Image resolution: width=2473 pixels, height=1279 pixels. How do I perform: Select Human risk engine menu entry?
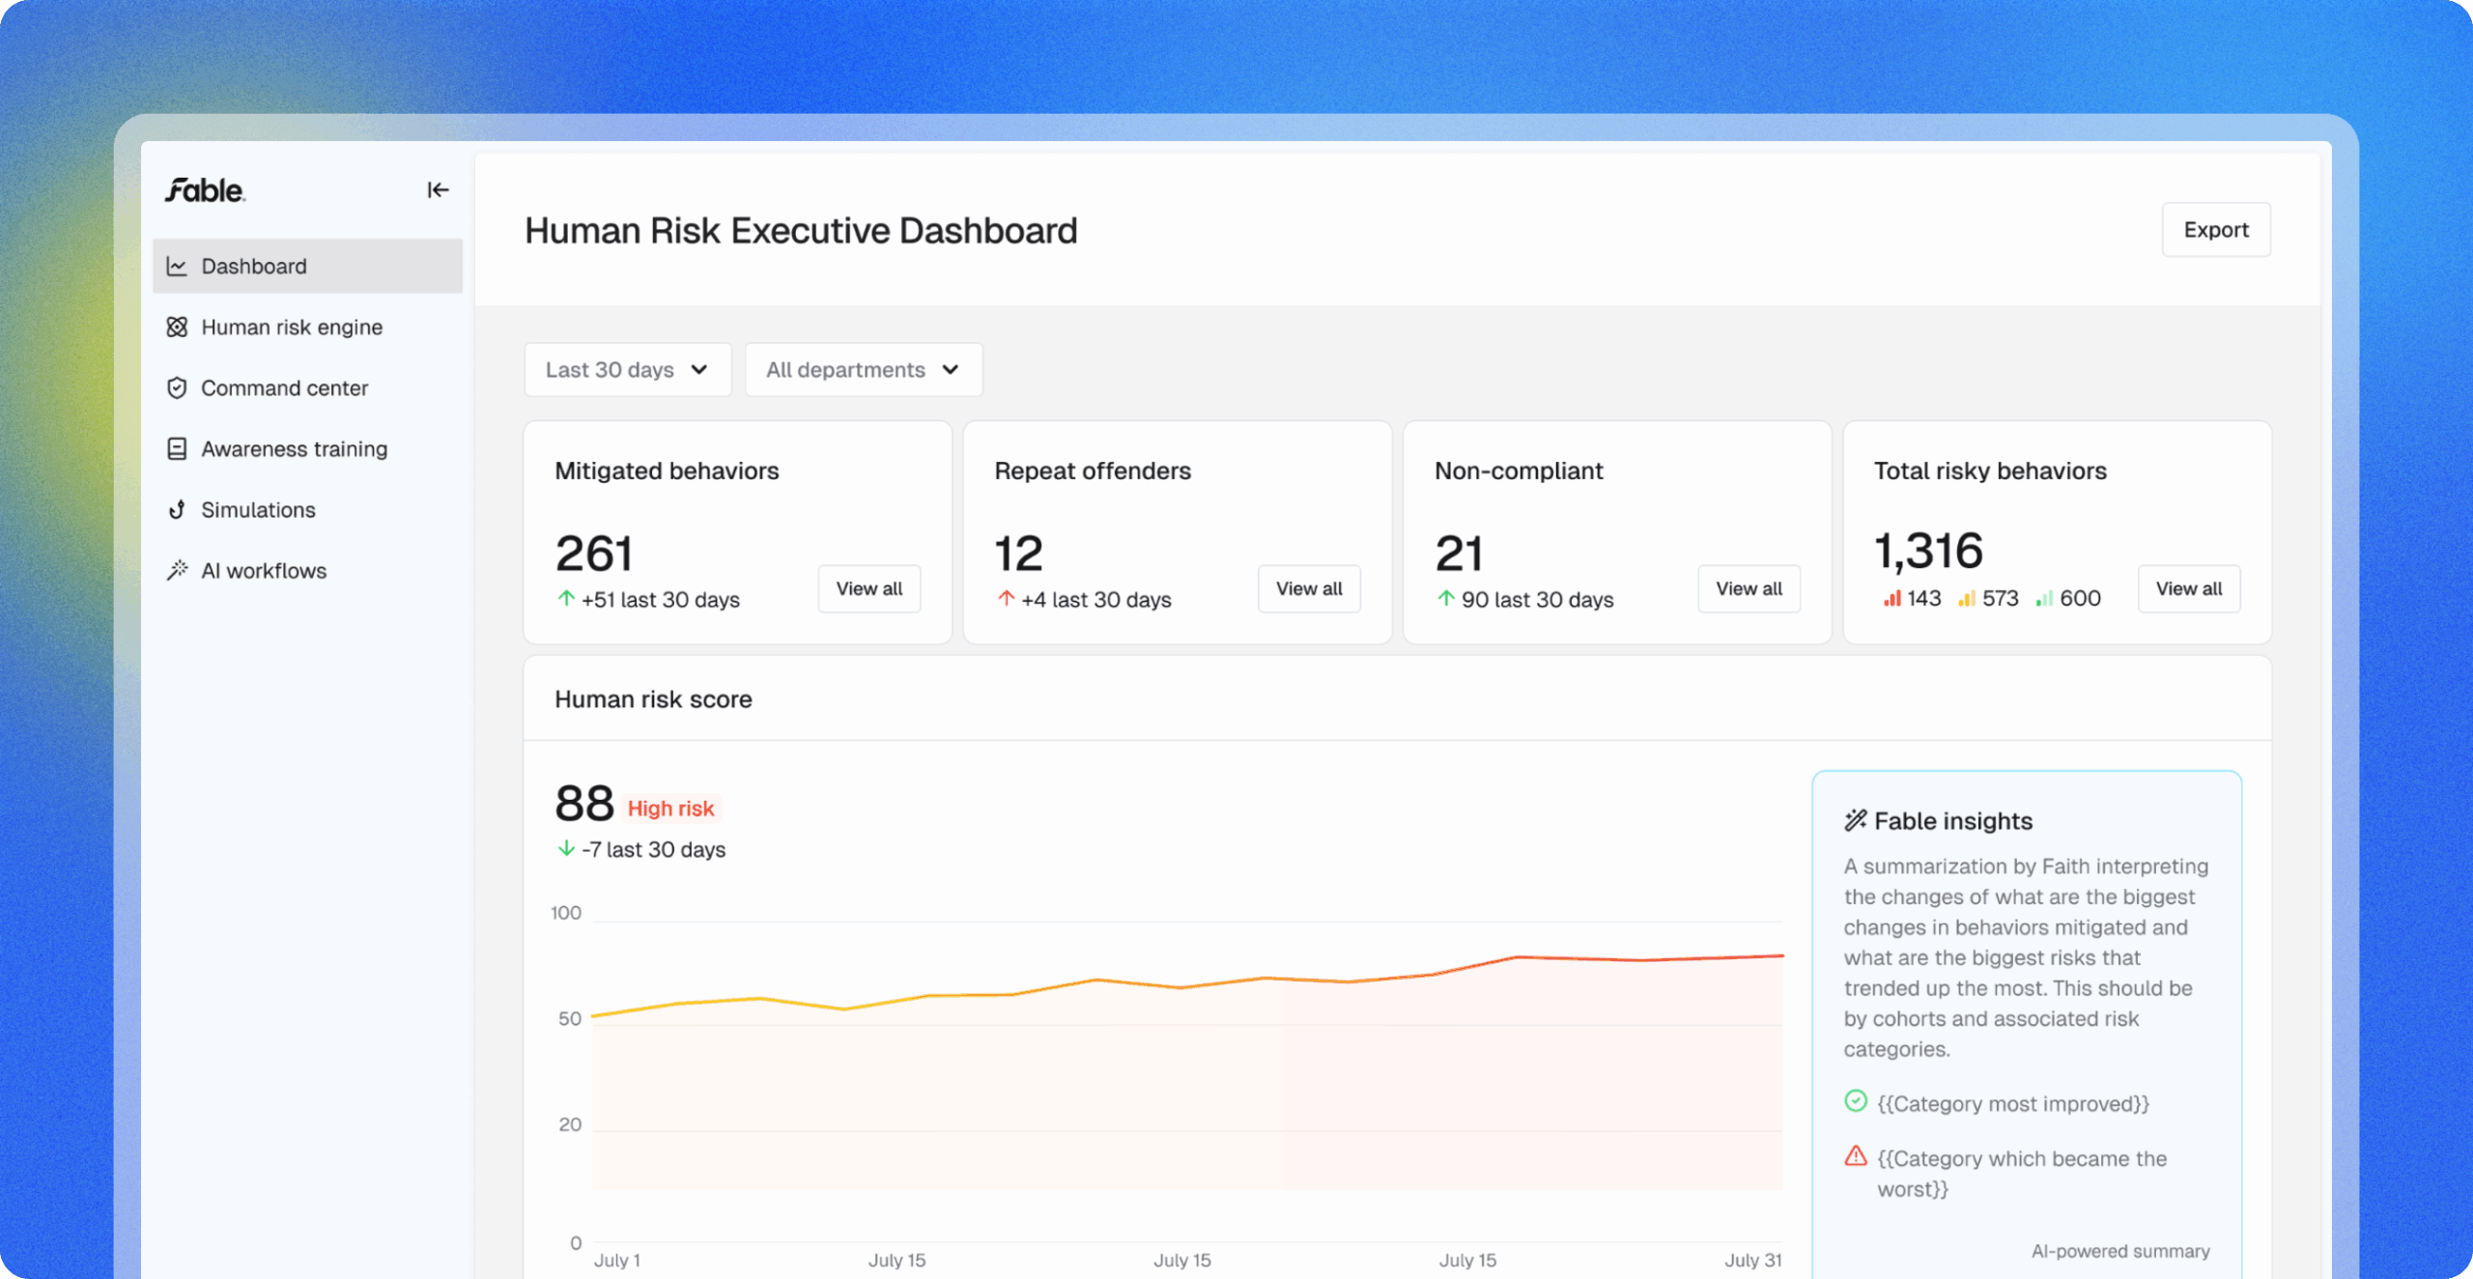click(x=292, y=327)
